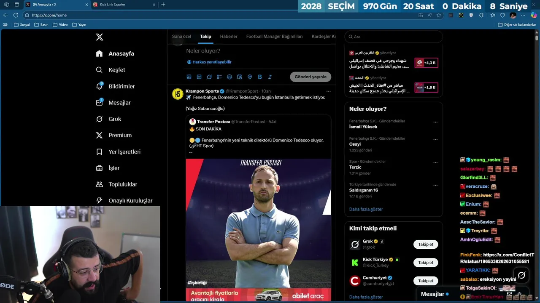Expand the Mesajlar drawer with arrows
This screenshot has width=540, height=303.
click(x=519, y=294)
